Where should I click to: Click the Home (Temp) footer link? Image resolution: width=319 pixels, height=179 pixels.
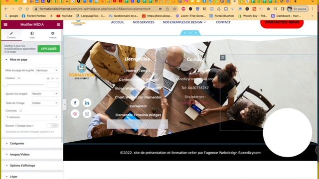pyautogui.click(x=138, y=71)
